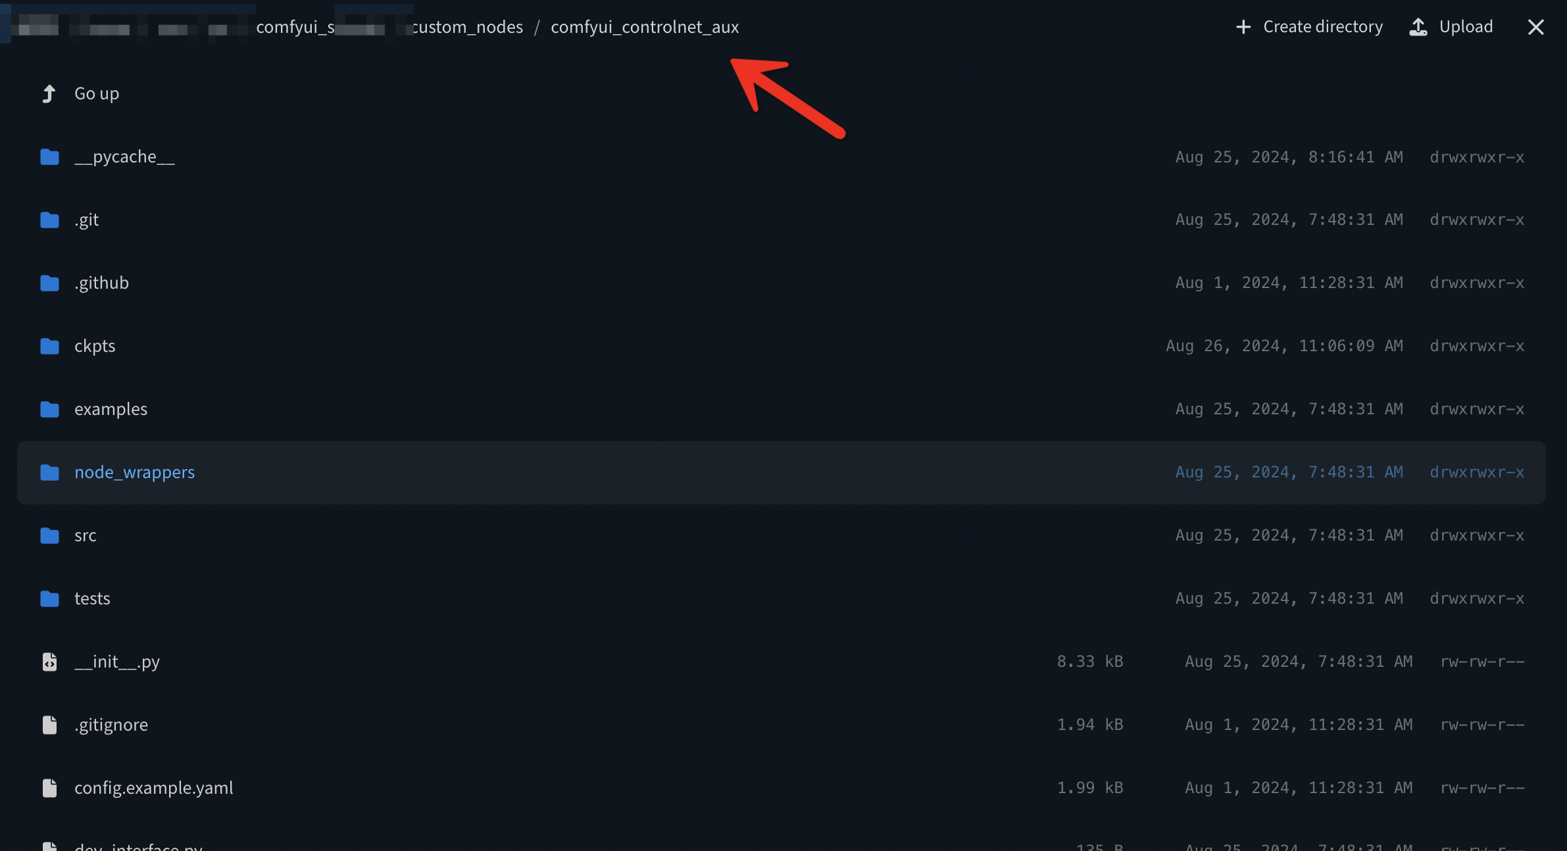Screen dimensions: 1567x851
Task: Select comfyui_controlnet_aux breadcrumb item
Action: click(x=645, y=27)
